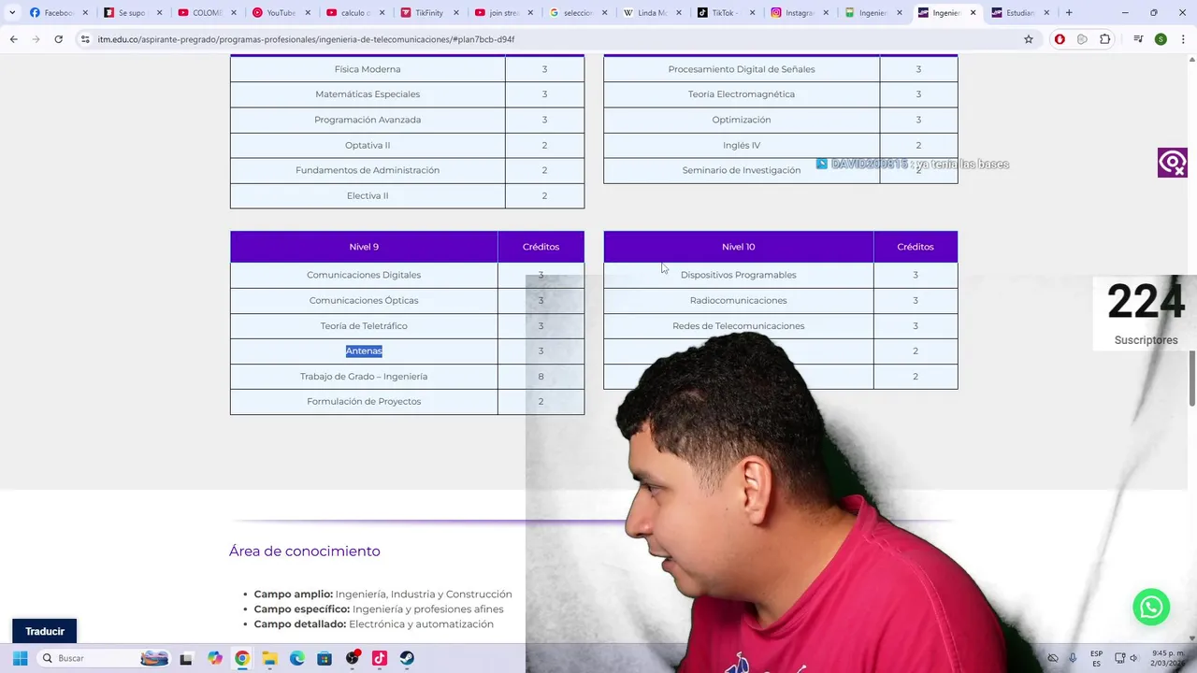This screenshot has width=1197, height=673.
Task: Switch to the YouTube tab
Action: [x=281, y=13]
